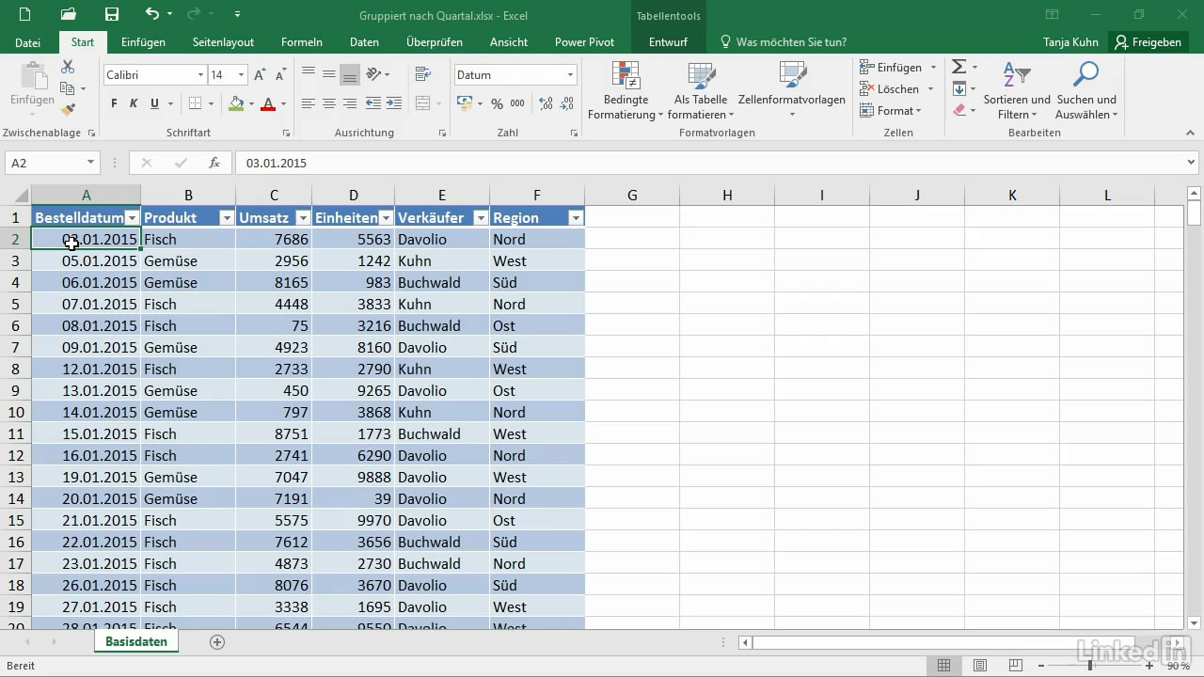Toggle underline formatting
1204x677 pixels.
[153, 103]
